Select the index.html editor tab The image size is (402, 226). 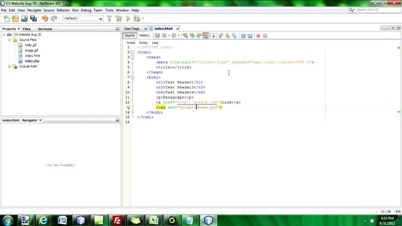pyautogui.click(x=163, y=29)
